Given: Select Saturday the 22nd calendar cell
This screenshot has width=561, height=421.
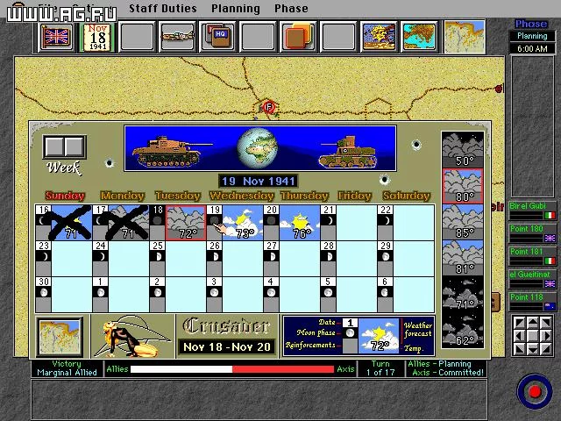Looking at the screenshot, I should tap(406, 223).
